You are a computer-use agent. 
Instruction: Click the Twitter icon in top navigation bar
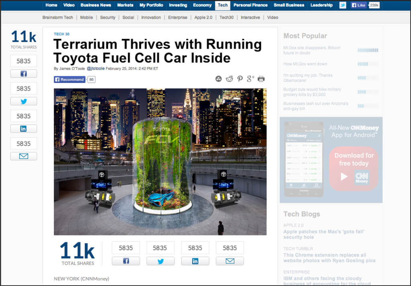point(343,5)
